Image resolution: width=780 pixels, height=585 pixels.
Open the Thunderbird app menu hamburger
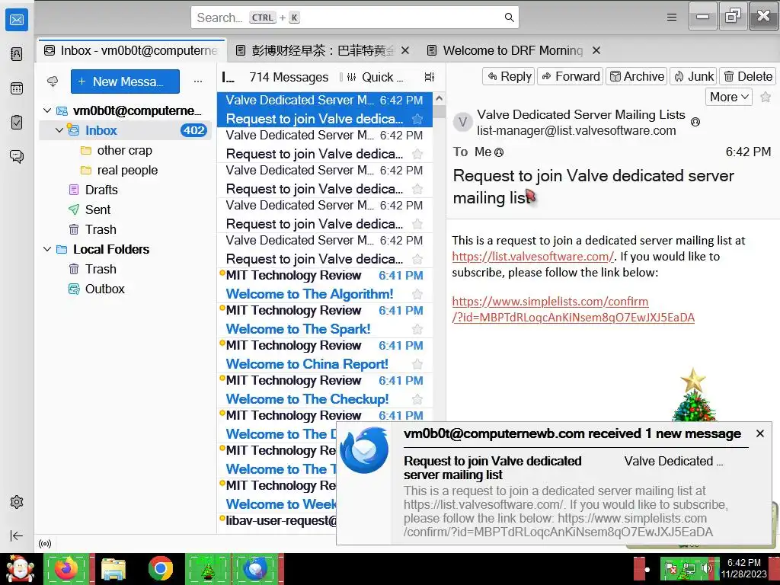click(672, 18)
